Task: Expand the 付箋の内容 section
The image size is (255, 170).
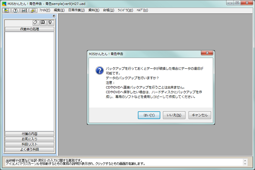Action: [29, 134]
